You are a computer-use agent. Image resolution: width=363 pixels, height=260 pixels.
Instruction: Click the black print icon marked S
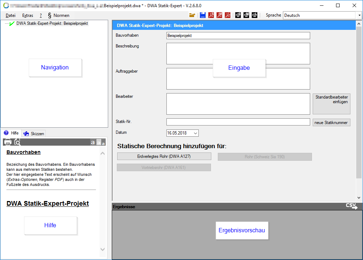coord(238,15)
